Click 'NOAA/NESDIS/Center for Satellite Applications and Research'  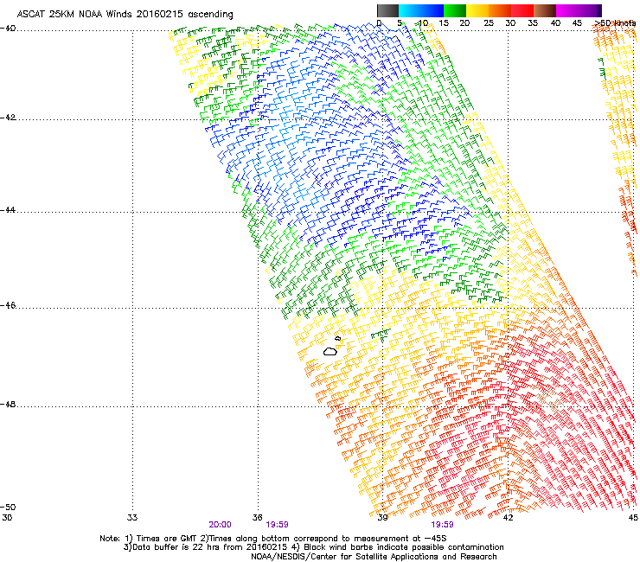pyautogui.click(x=374, y=557)
